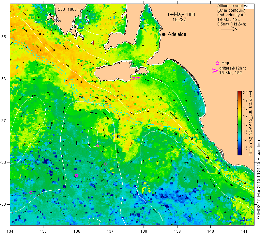261x235 pixels.
Task: Click the 0.5m/s velocity scale arrow
Action: [x=230, y=29]
